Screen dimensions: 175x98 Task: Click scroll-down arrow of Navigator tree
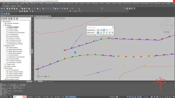click(x=30, y=79)
